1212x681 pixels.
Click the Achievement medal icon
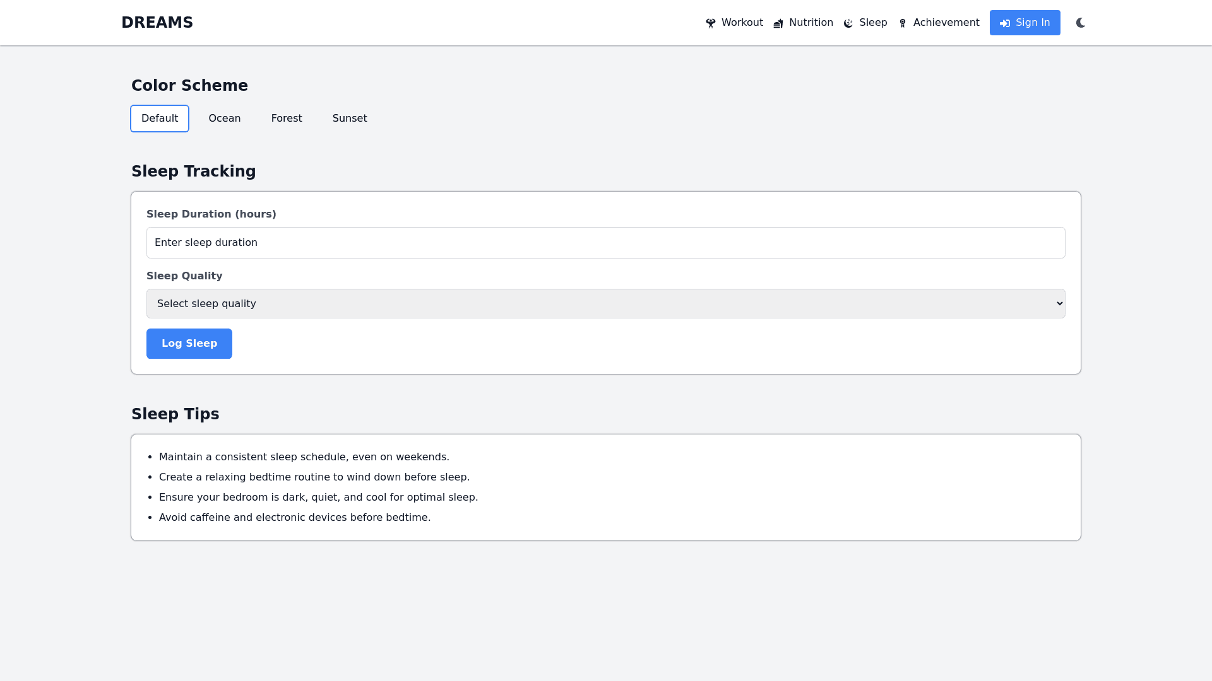click(903, 23)
